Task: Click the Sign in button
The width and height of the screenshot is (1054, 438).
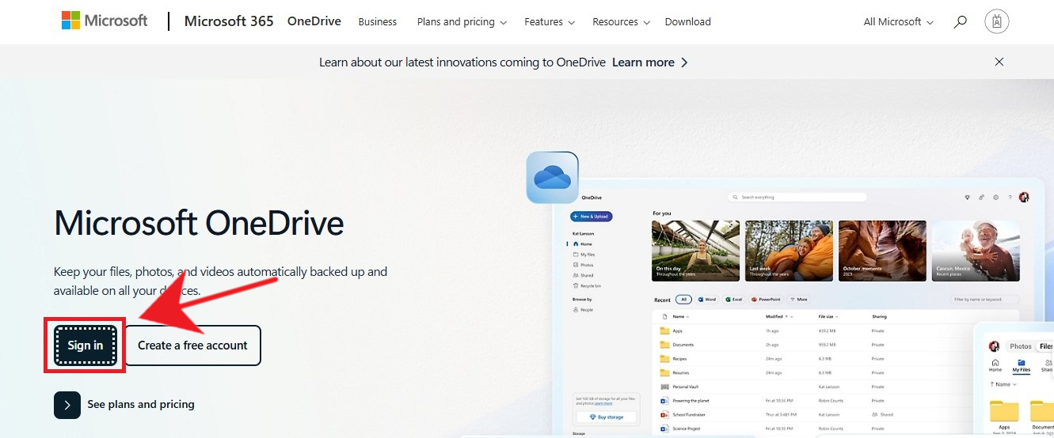Action: point(86,345)
